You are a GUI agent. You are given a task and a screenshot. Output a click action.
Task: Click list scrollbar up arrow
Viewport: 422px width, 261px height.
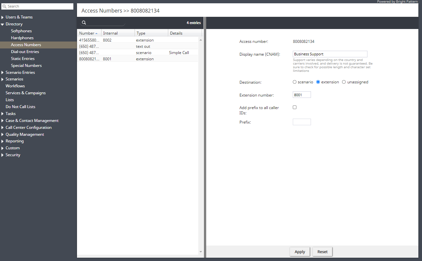(x=201, y=40)
